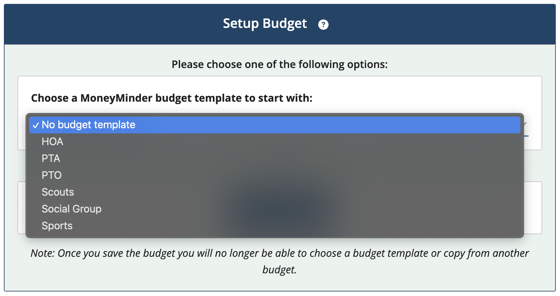
Task: Select the Scouts budget template
Action: [x=274, y=192]
